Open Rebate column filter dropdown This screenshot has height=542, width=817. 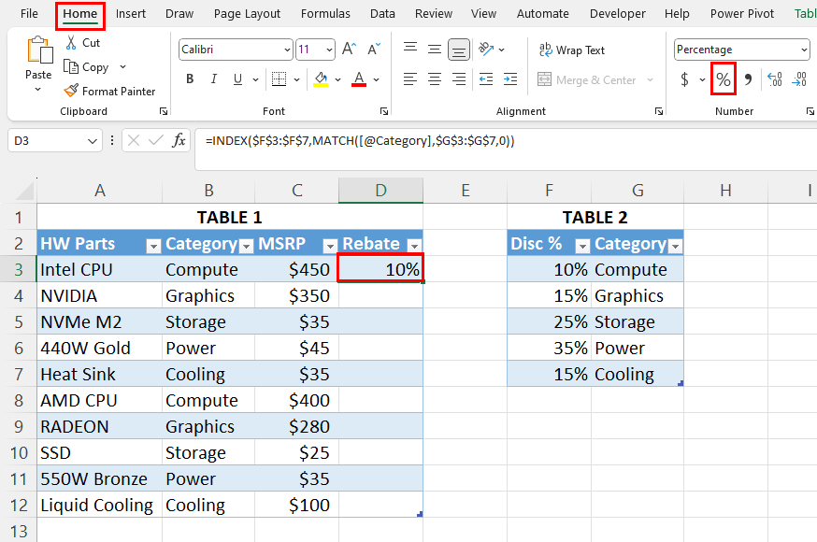[x=414, y=246]
